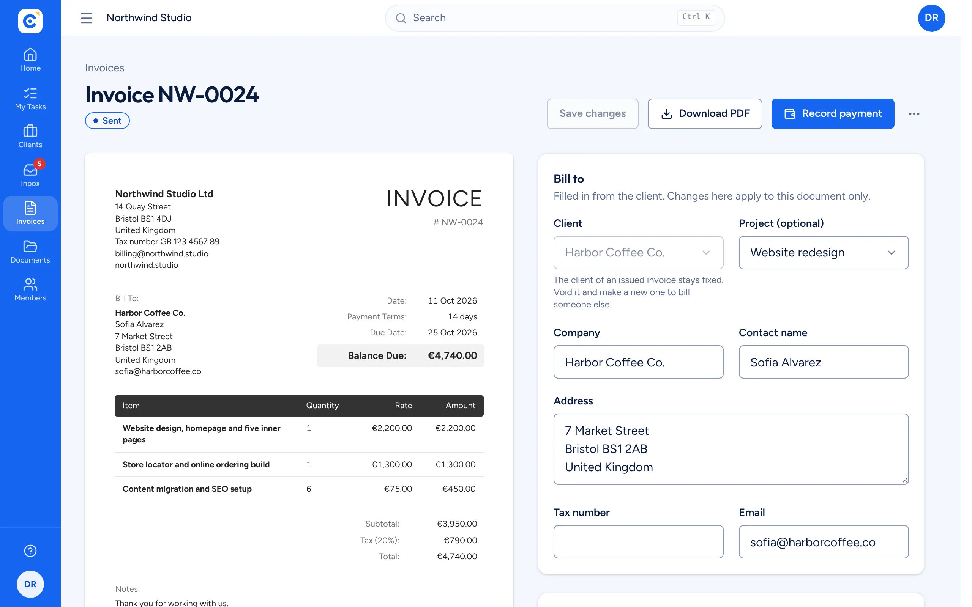Click the Subtotal €3,950.00 value
The height and width of the screenshot is (607, 972).
[x=457, y=524]
